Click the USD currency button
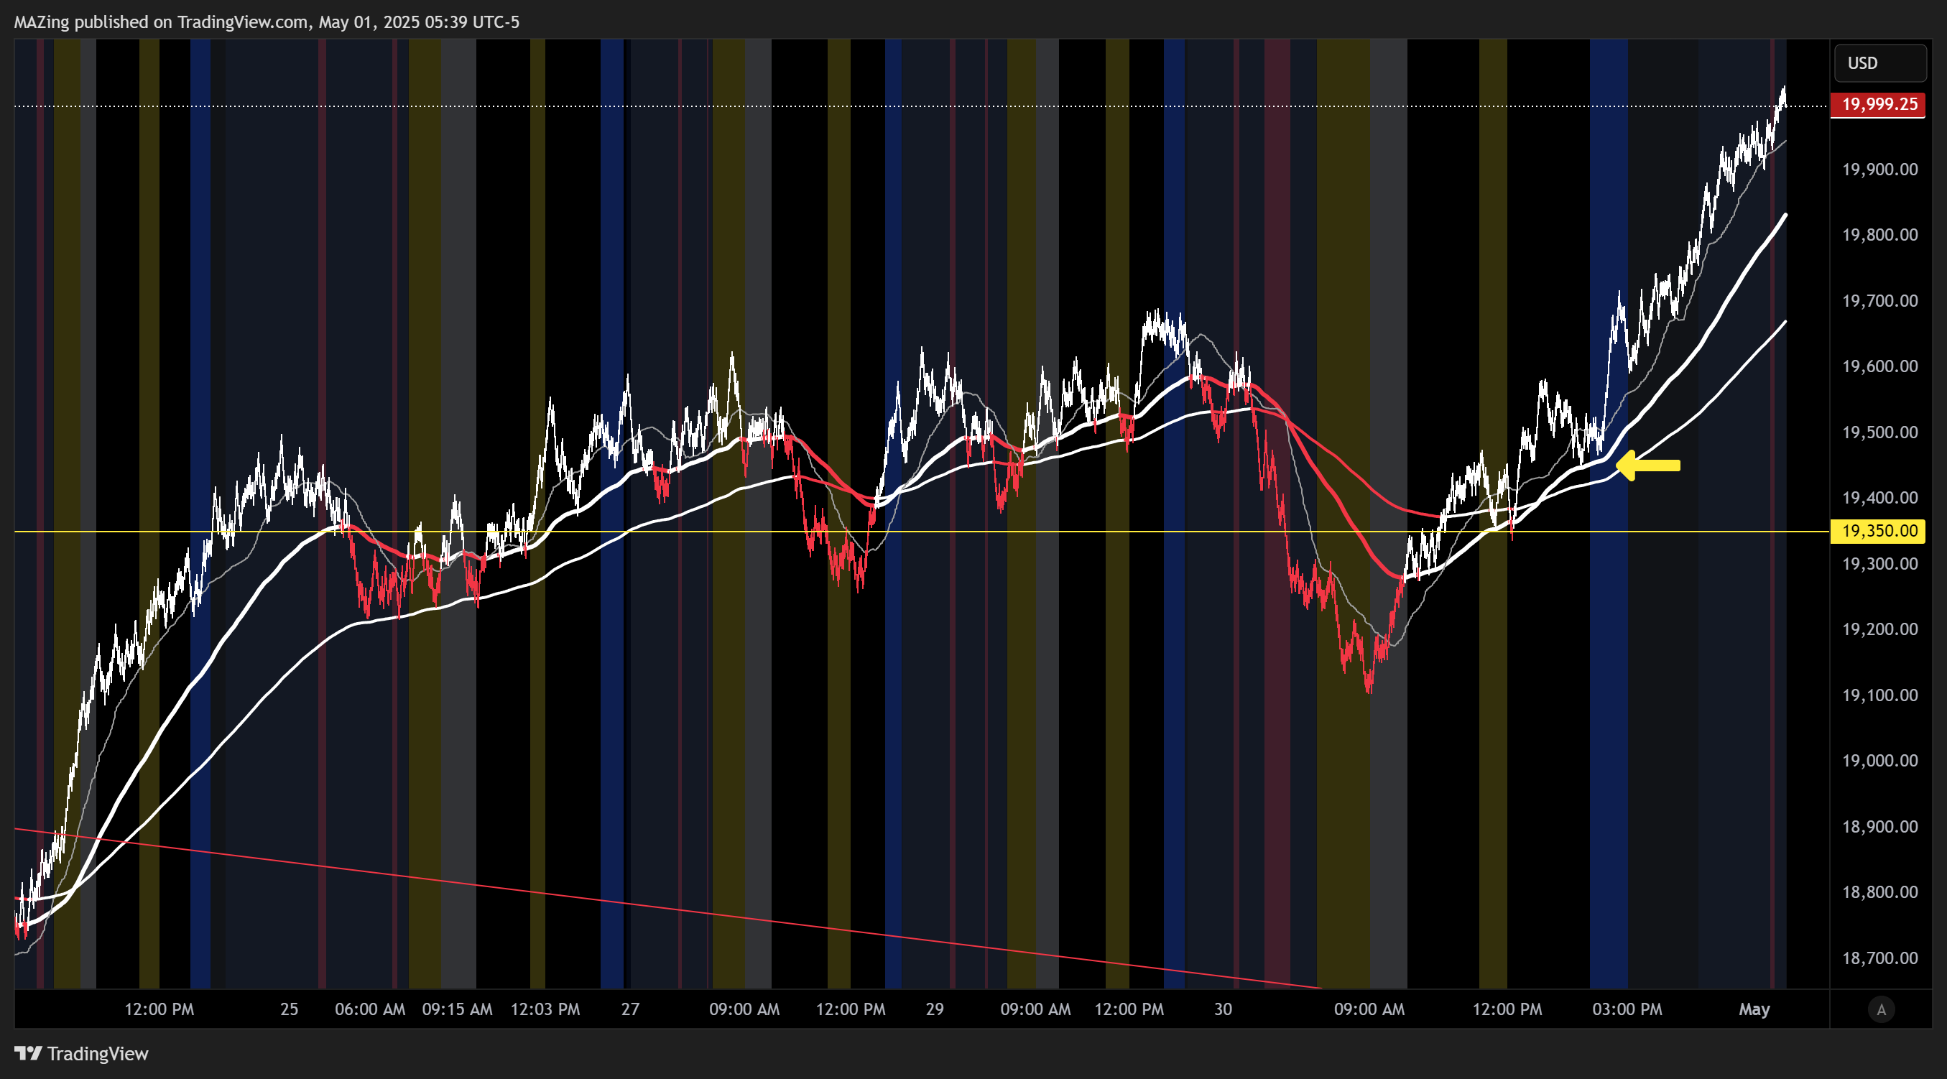 pos(1879,62)
